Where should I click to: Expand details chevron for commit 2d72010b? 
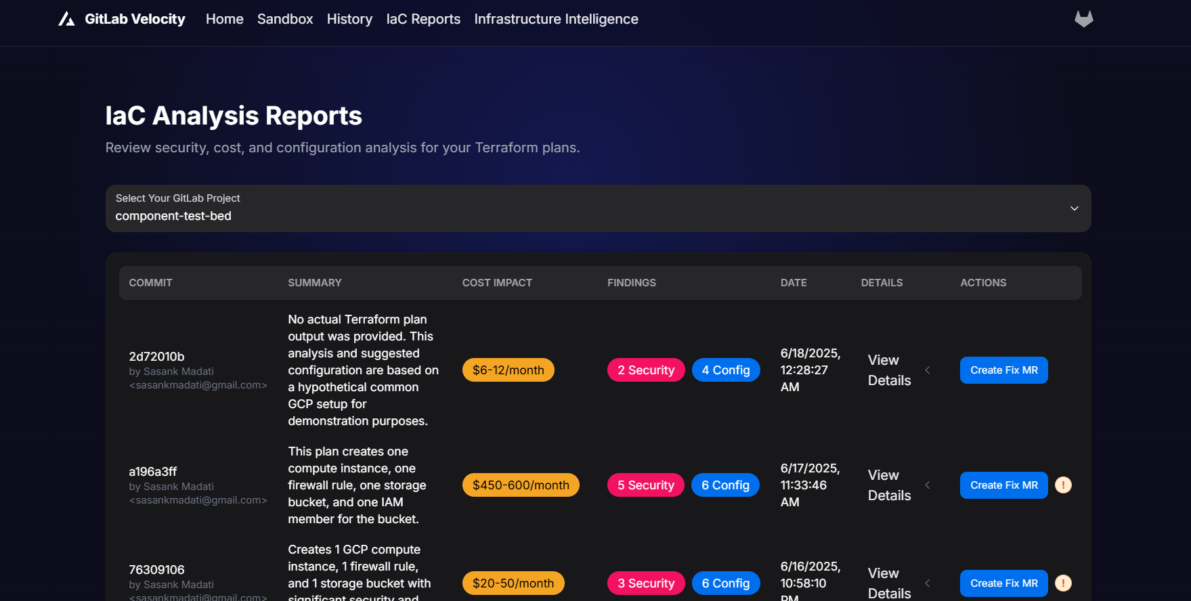coord(928,370)
